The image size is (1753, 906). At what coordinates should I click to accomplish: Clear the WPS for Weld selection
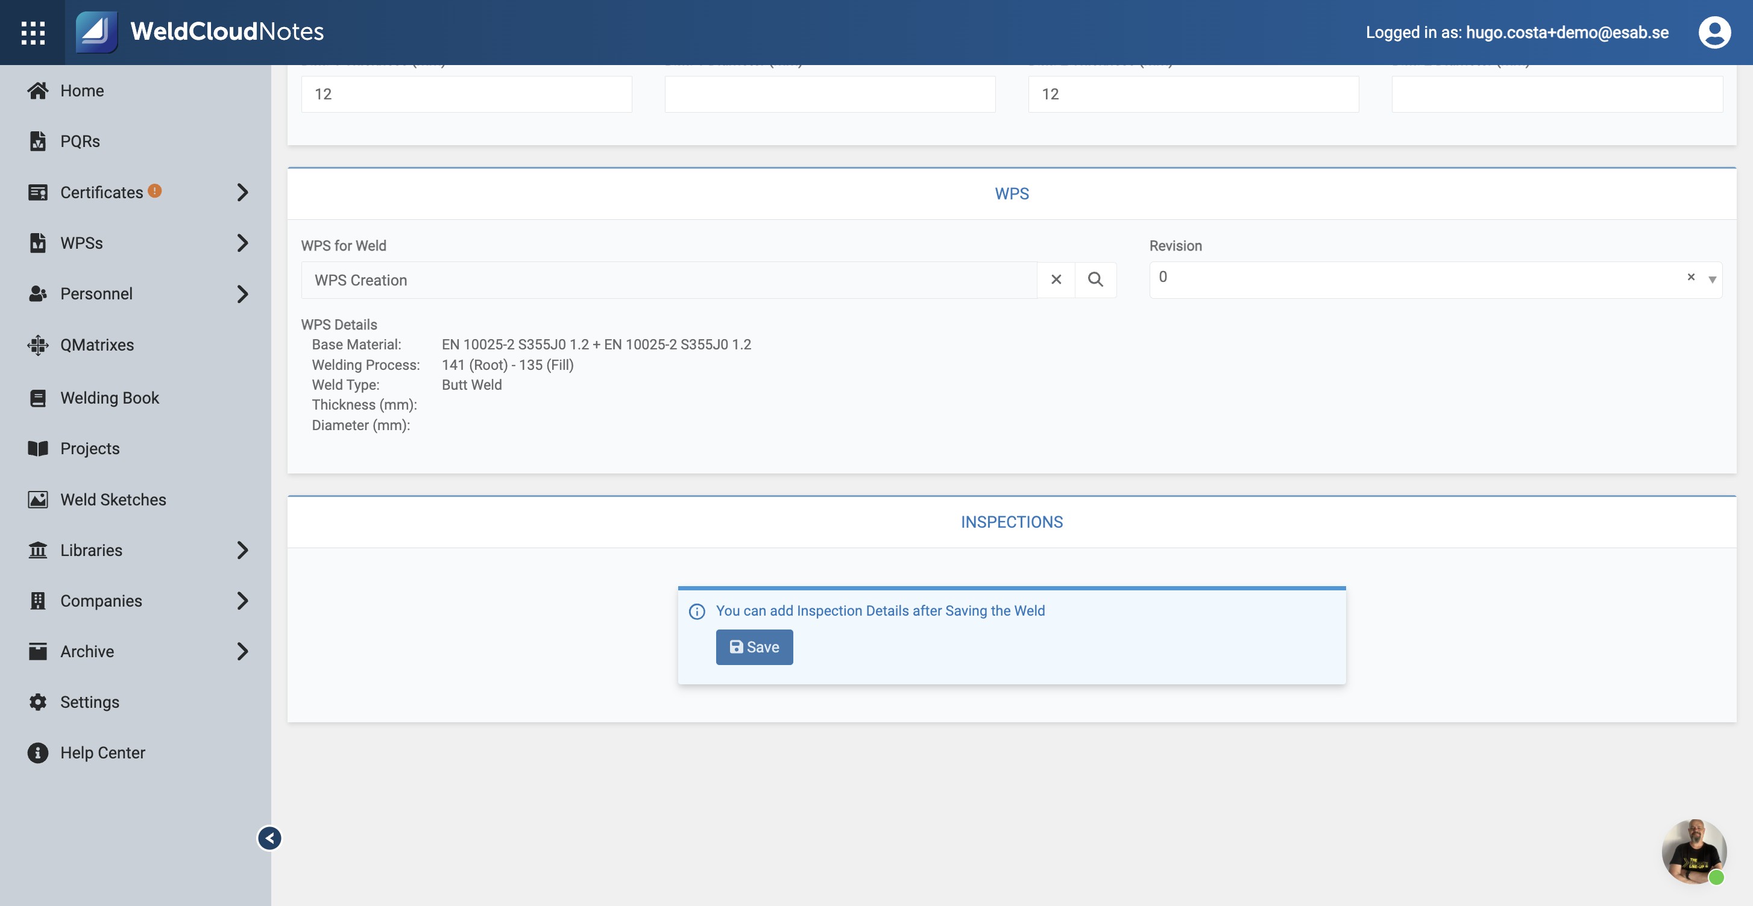pyautogui.click(x=1056, y=280)
